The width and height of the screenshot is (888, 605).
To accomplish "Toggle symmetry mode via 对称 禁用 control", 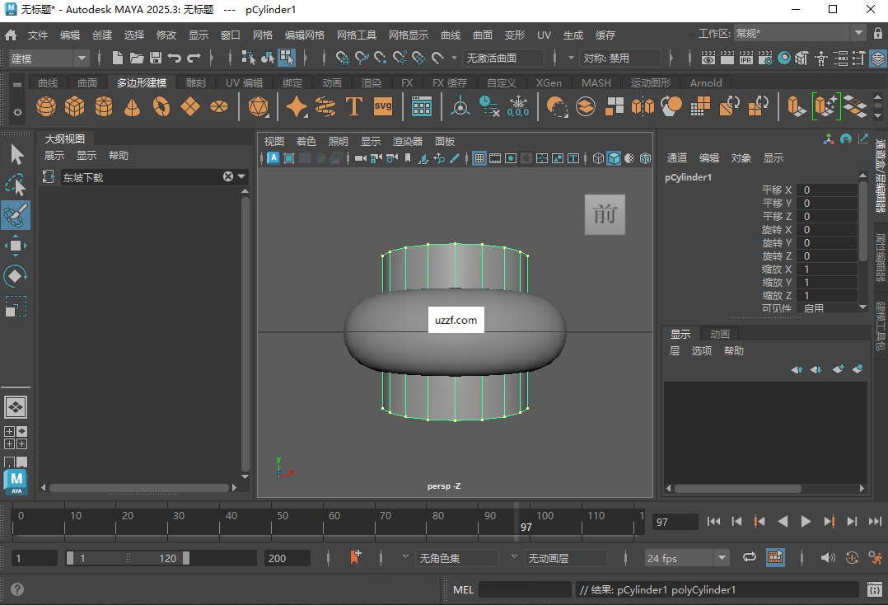I will point(620,58).
